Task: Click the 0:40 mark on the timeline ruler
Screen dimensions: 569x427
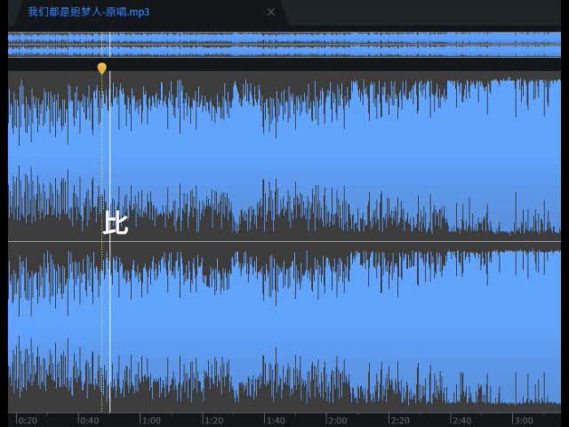Action: 89,421
